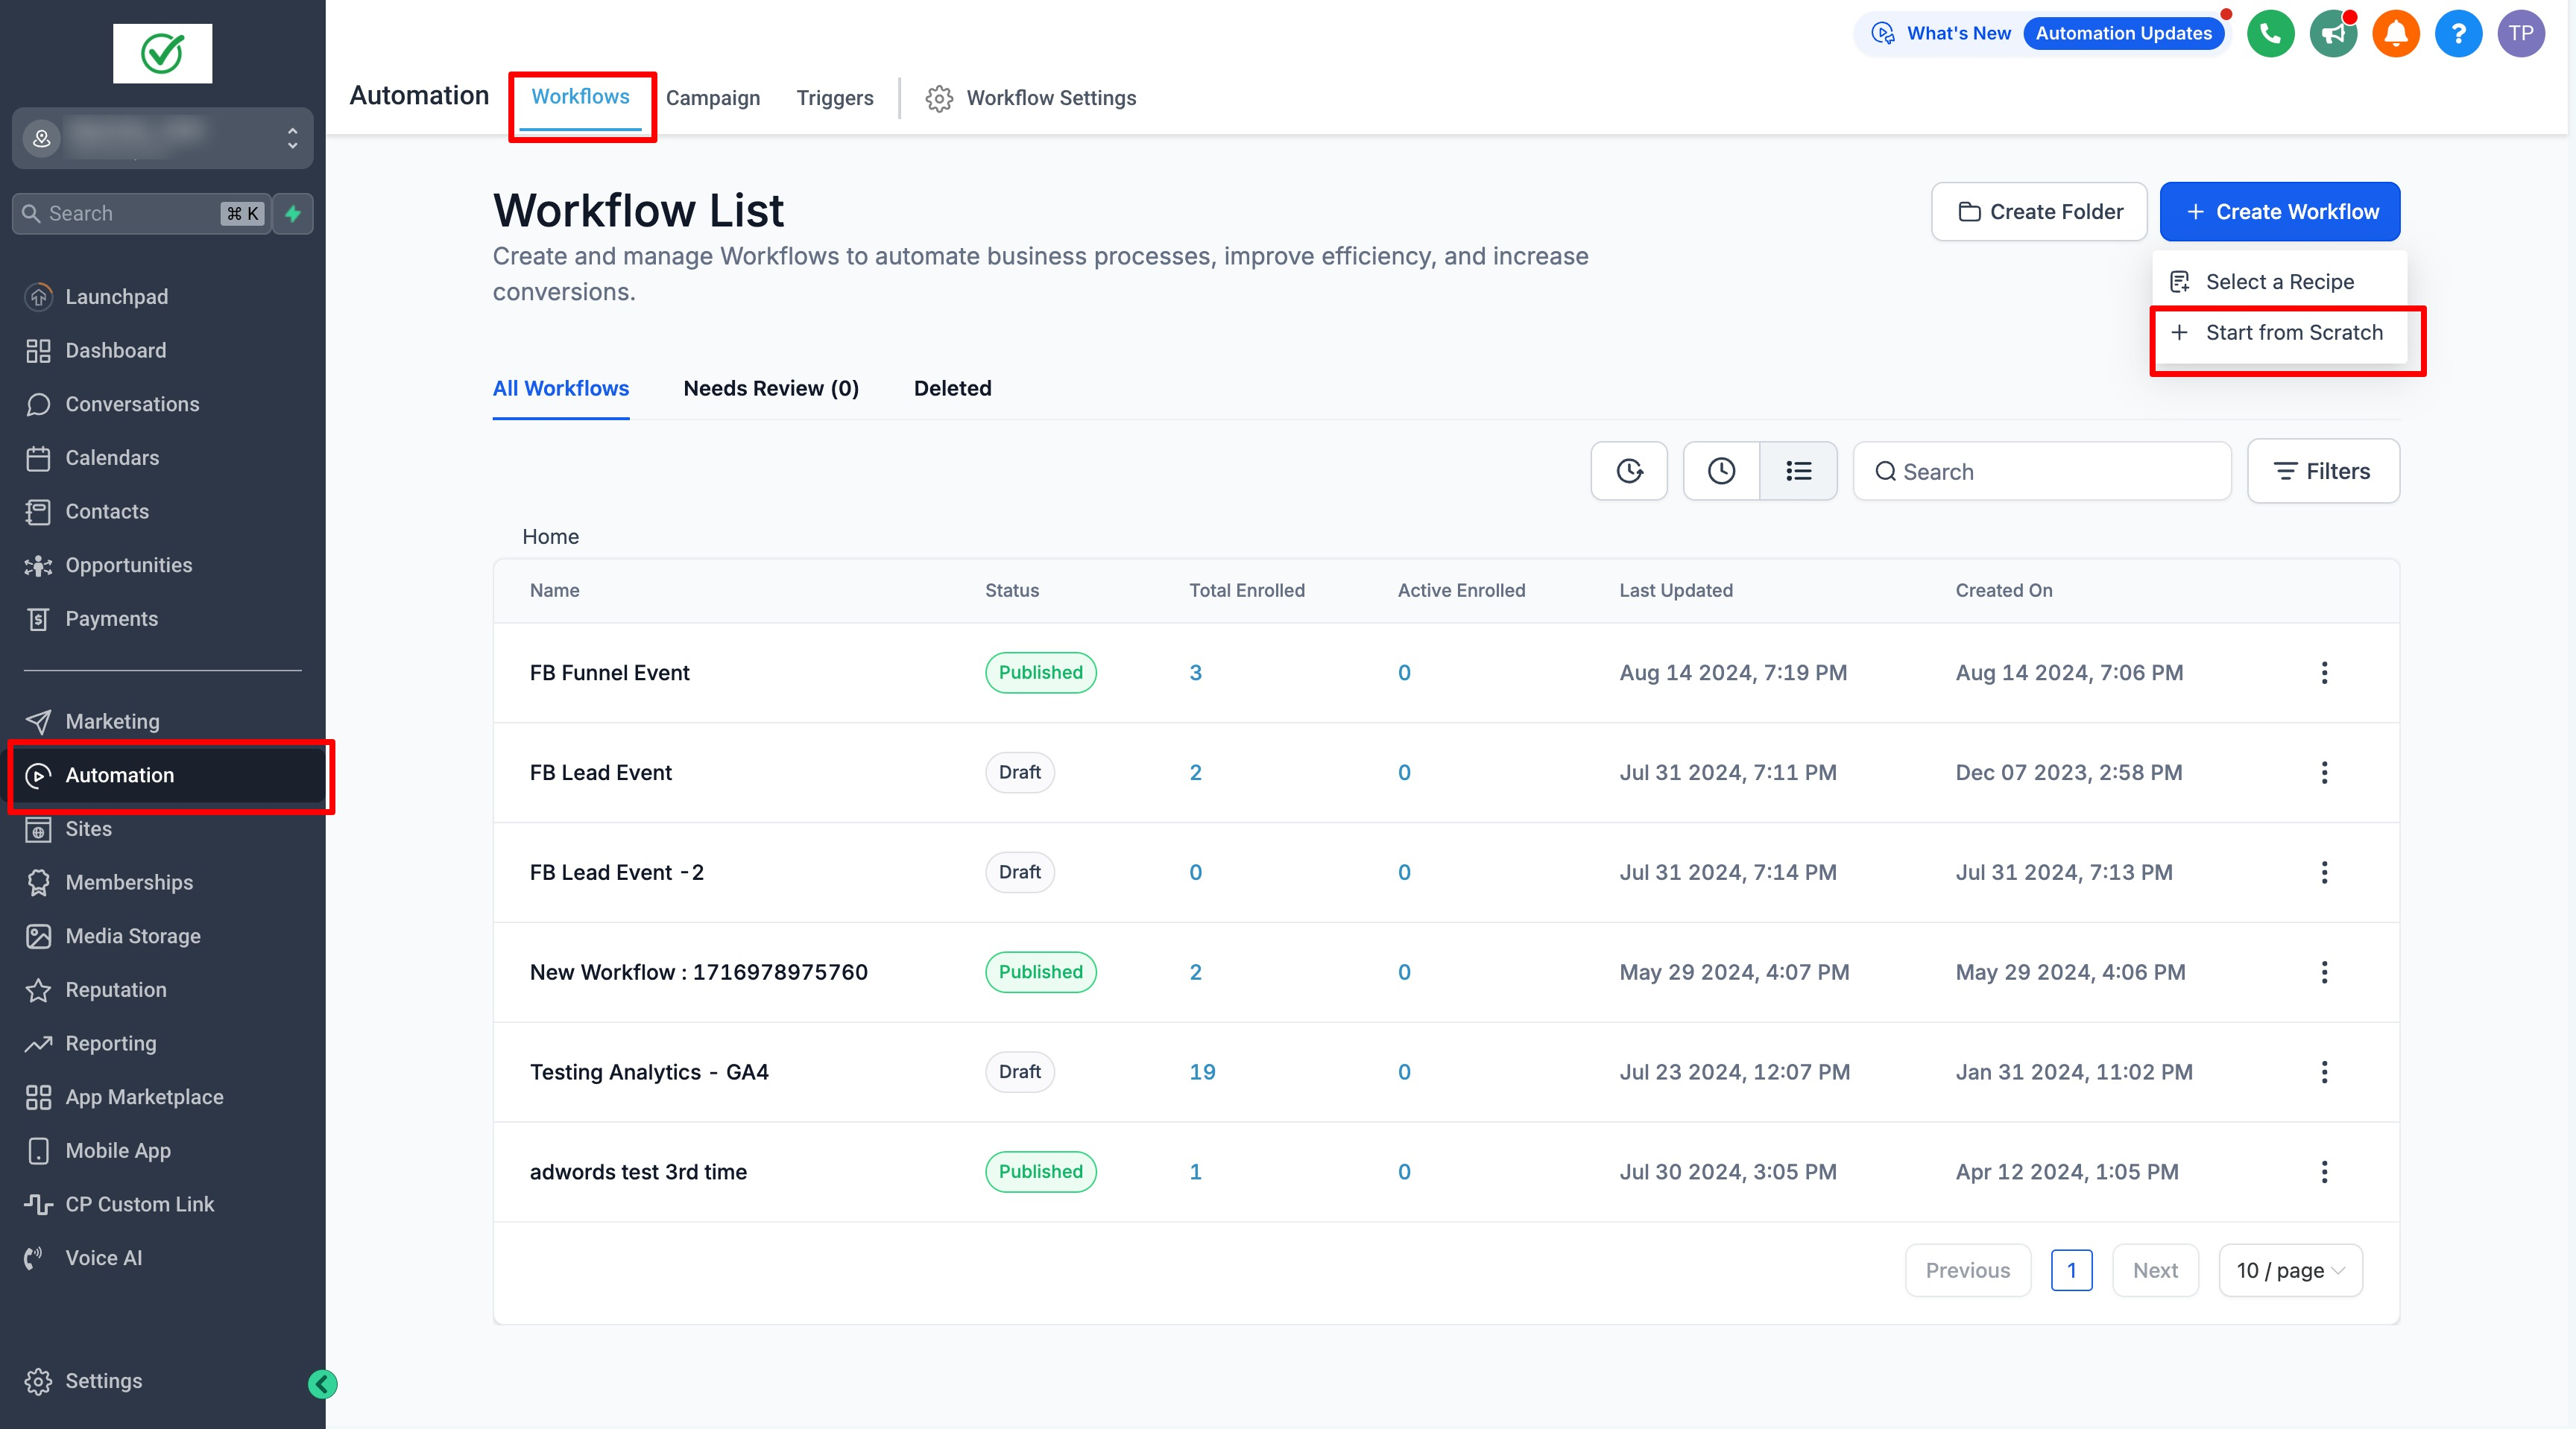Click the clock with arrow history icon button
Image resolution: width=2576 pixels, height=1429 pixels.
1629,471
